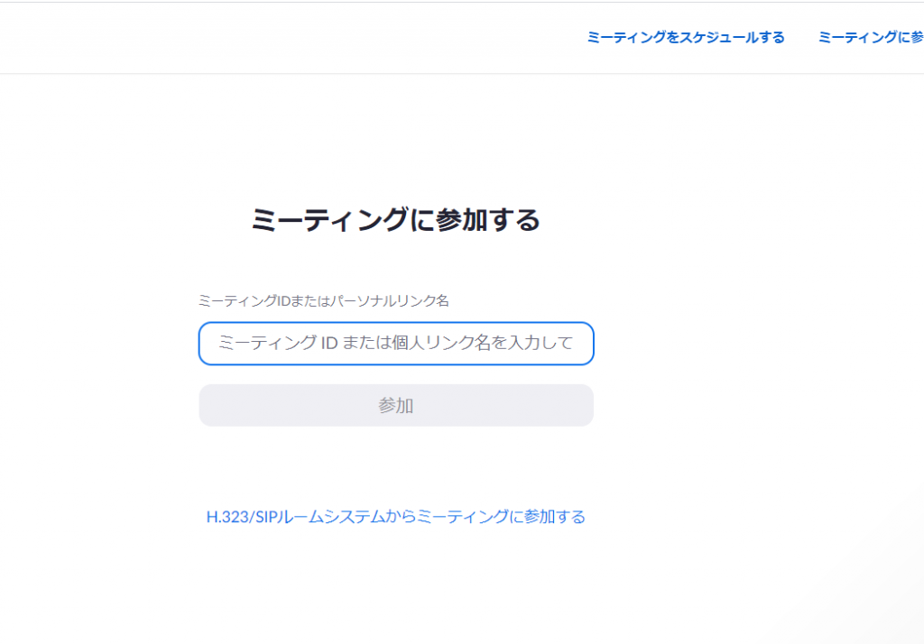
Task: Click the blue H.323/SIP link below the form
Action: 396,517
